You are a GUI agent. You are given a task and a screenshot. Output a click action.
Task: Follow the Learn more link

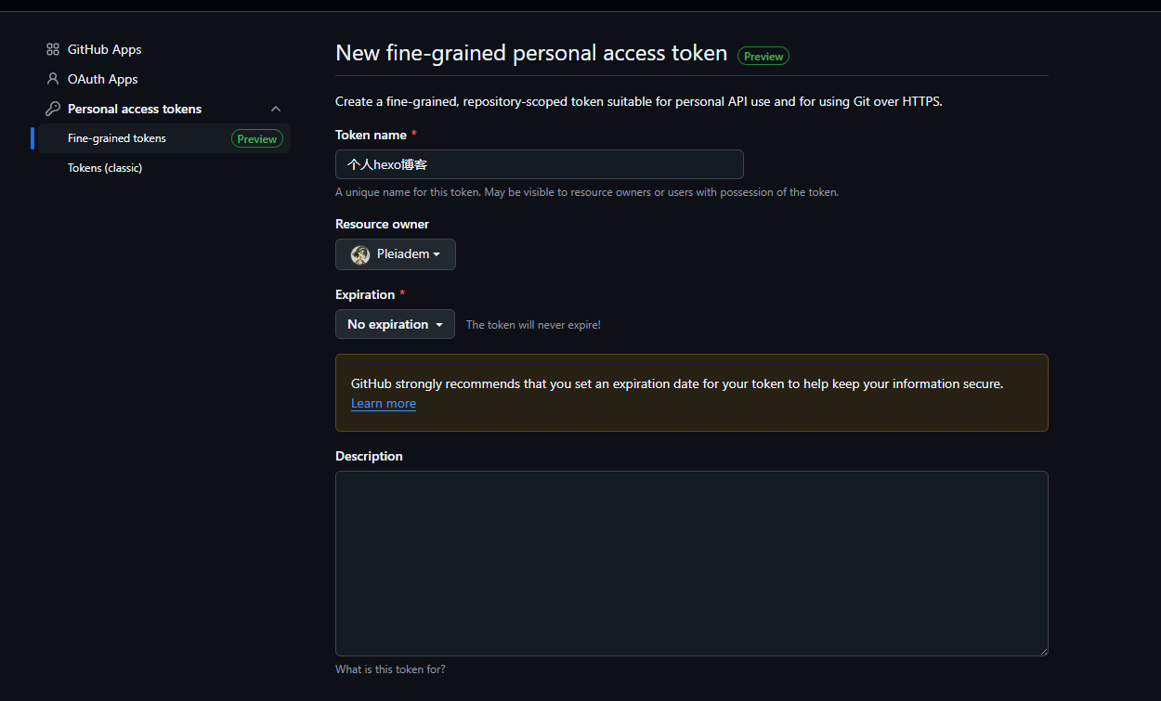(383, 404)
